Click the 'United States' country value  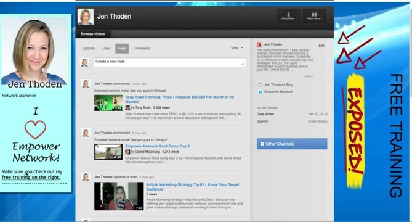318,121
